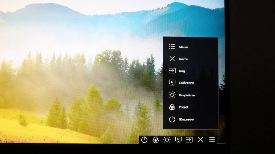Click the X icon beside Вийти in the panel
The image size is (275, 154).
pyautogui.click(x=172, y=59)
